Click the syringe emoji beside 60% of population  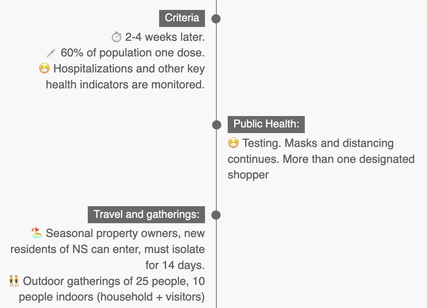click(x=52, y=53)
